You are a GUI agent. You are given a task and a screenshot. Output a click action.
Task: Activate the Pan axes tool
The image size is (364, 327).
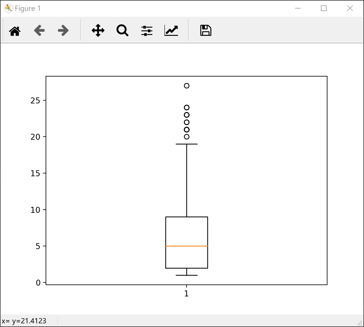(x=98, y=31)
